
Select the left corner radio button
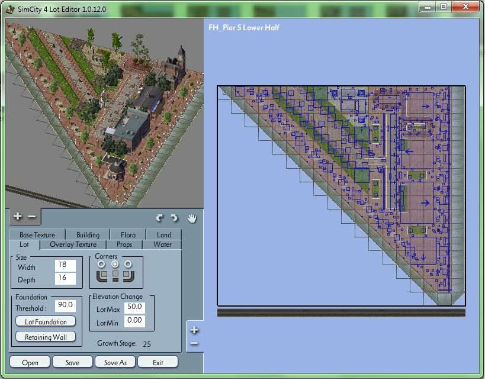click(101, 265)
